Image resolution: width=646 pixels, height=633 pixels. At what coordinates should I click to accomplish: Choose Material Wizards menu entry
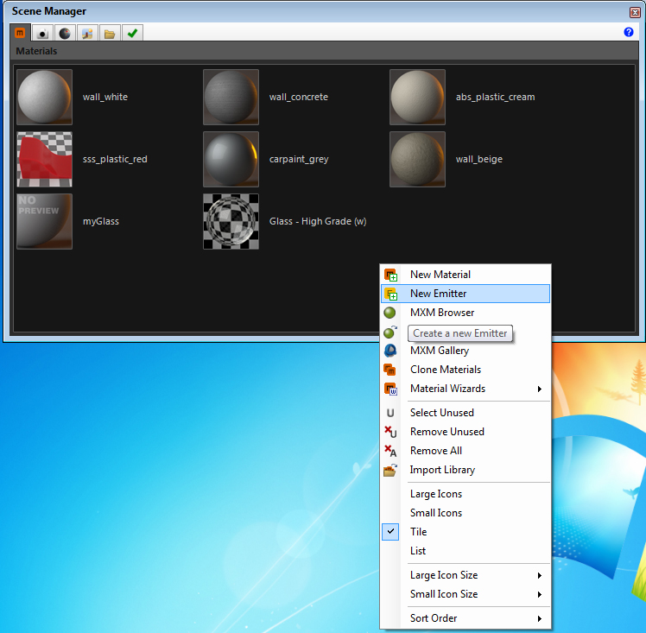tap(465, 389)
